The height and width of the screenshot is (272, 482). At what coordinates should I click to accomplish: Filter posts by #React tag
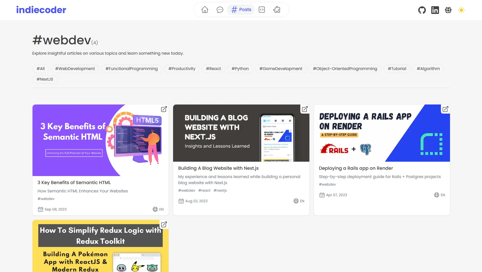(x=213, y=69)
